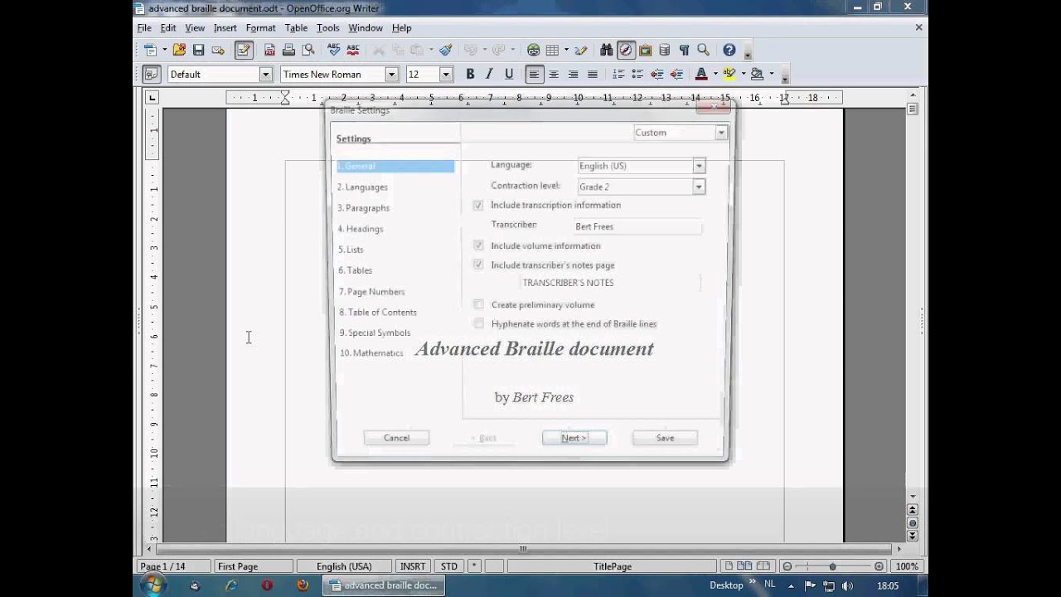The image size is (1061, 597).
Task: Align text left
Action: click(534, 74)
